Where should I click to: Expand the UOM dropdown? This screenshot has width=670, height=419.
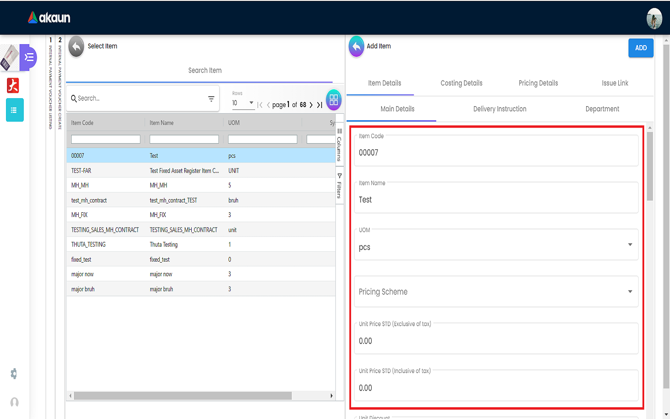click(630, 245)
